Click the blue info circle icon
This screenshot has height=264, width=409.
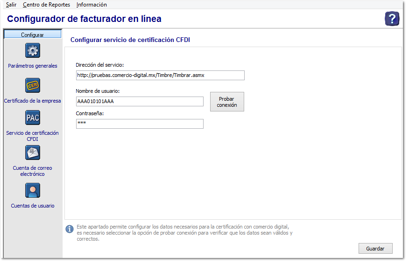(70, 229)
